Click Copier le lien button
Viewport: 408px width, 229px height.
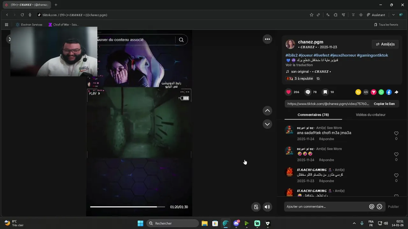(x=384, y=104)
